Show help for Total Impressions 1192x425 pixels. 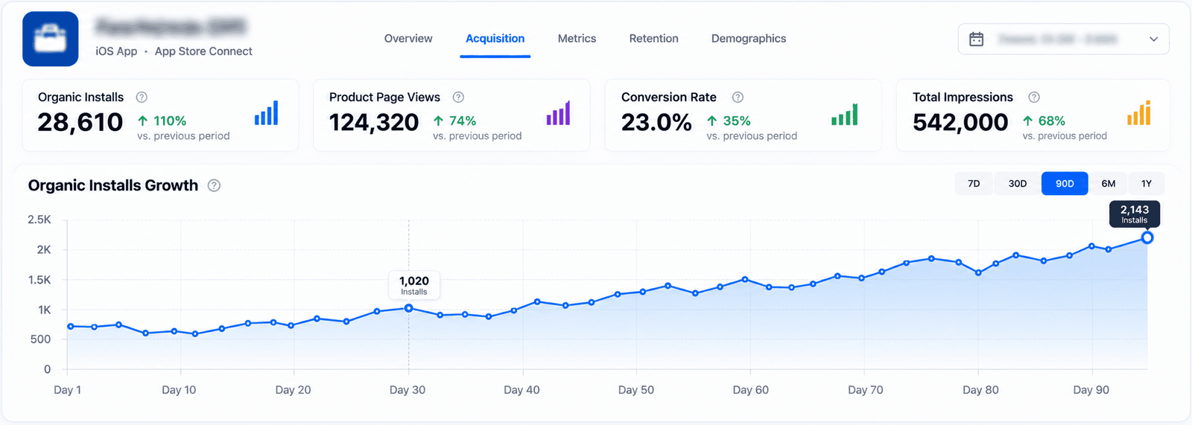(1034, 97)
